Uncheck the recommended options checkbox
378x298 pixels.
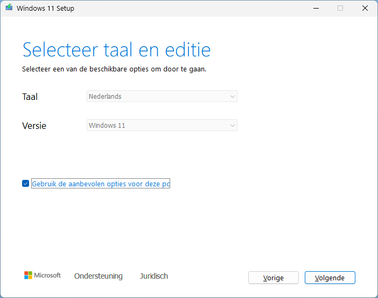point(25,184)
